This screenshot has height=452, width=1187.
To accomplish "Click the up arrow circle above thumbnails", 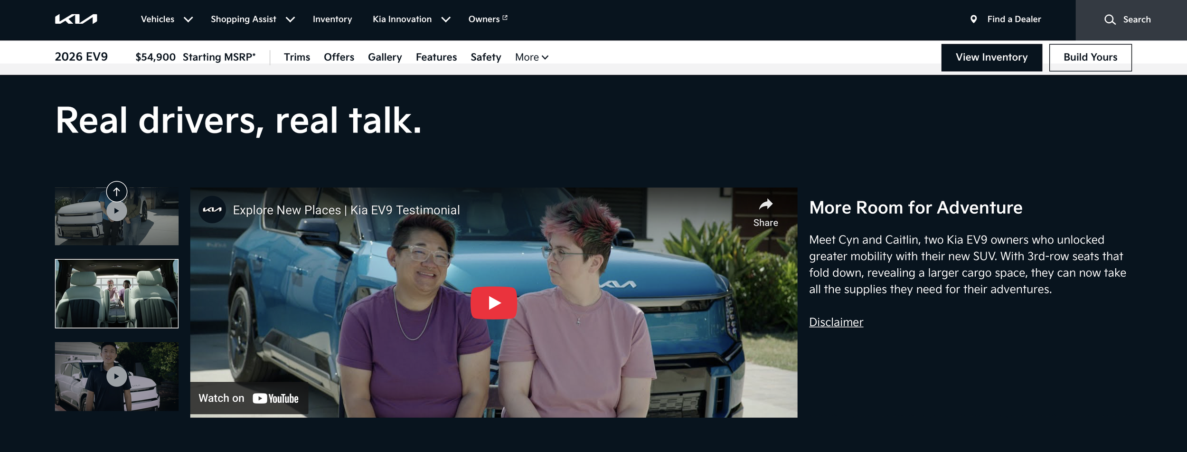I will tap(116, 191).
